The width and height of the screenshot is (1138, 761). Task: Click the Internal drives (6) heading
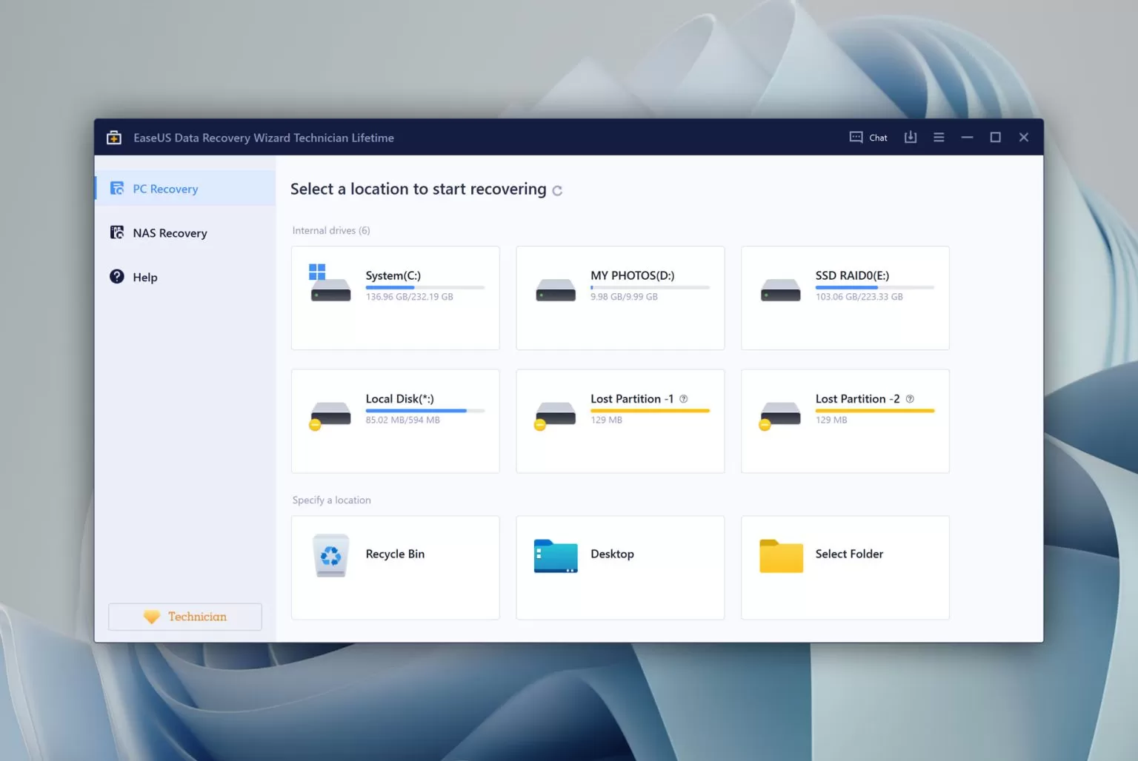pyautogui.click(x=331, y=230)
